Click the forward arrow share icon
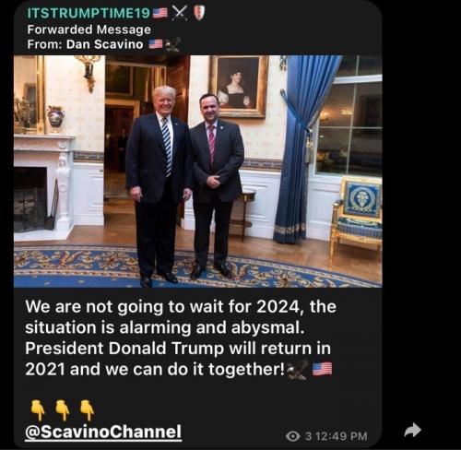This screenshot has height=450, width=461. pos(412,430)
